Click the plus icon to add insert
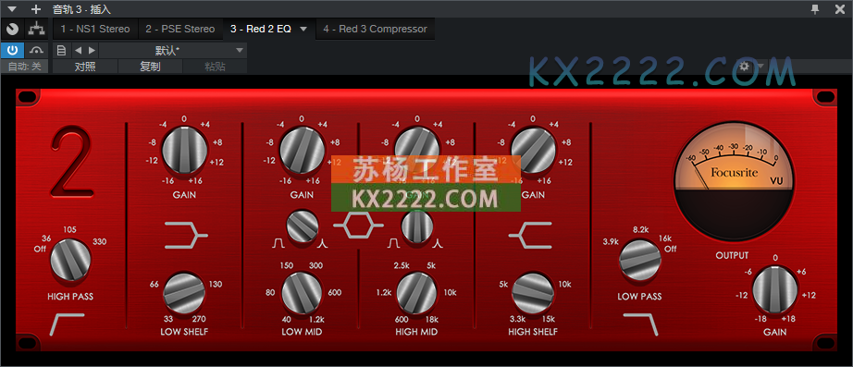853x367 pixels. pyautogui.click(x=36, y=9)
